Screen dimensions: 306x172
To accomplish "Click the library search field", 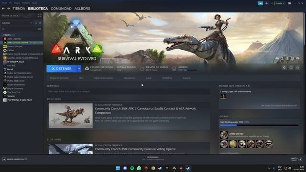I will (x=19, y=29).
